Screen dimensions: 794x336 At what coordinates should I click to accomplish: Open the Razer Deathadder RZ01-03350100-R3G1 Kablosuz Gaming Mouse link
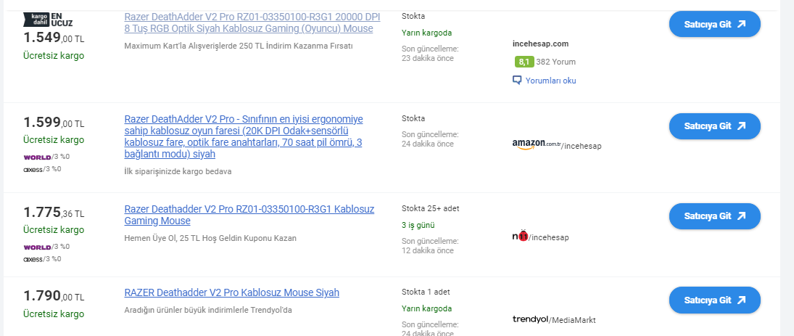pyautogui.click(x=249, y=215)
